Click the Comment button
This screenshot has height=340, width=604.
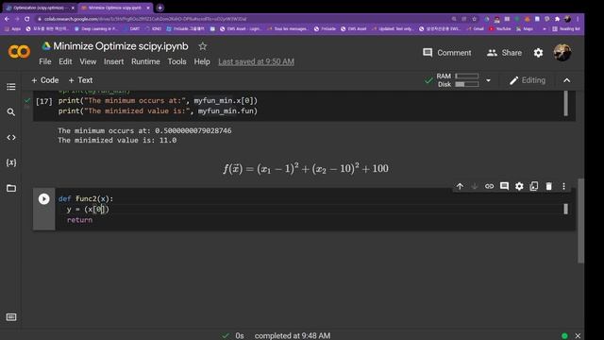coord(446,53)
